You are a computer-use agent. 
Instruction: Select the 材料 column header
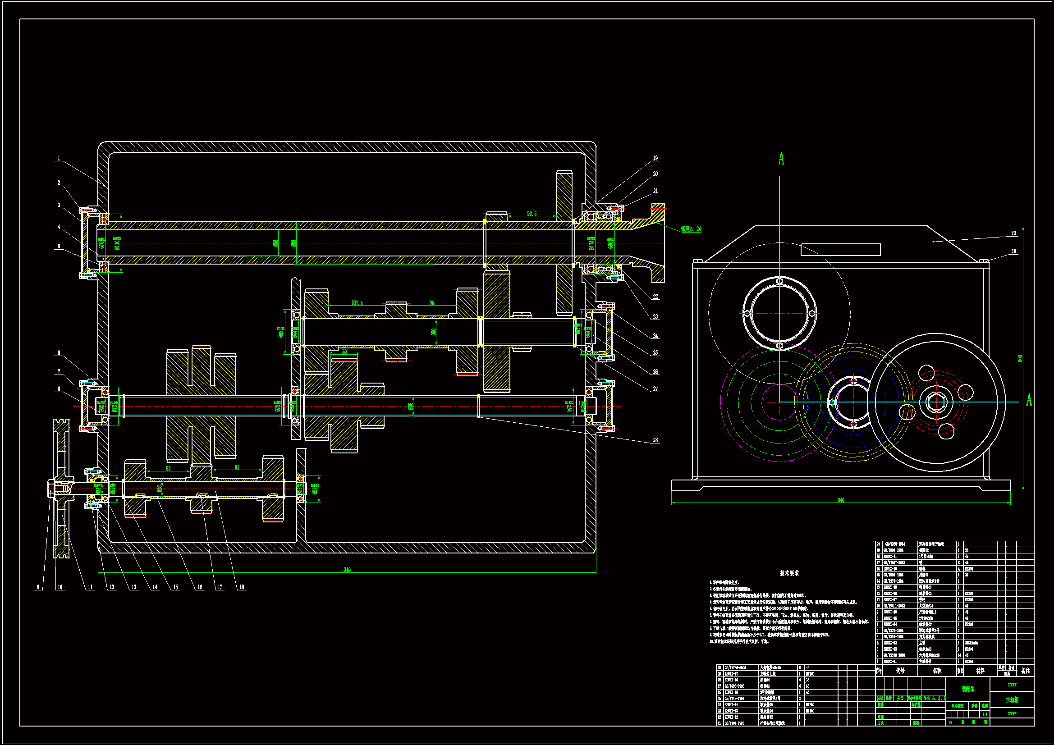(x=980, y=671)
